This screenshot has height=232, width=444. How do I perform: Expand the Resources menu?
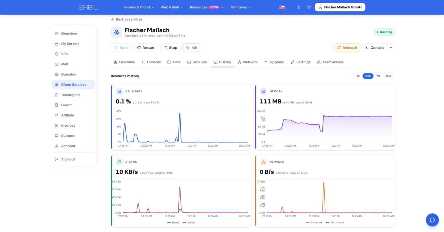(x=207, y=7)
